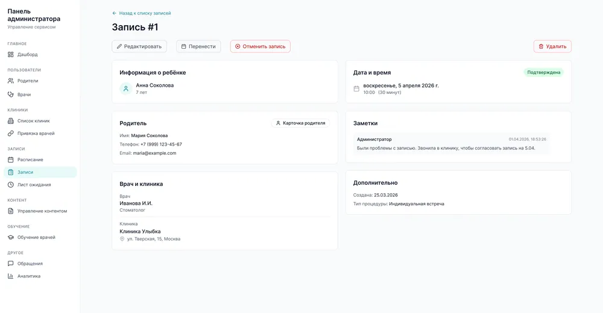Screen dimensions: 603x313
Task: Open the Расписание calendar icon
Action: 11,160
